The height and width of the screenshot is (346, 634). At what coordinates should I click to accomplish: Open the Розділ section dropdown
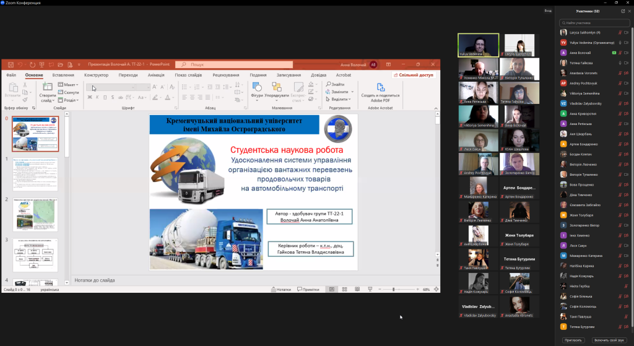68,100
